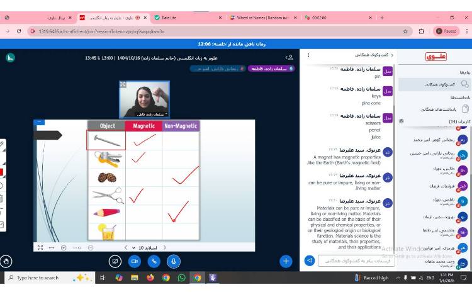Go to the next slide arrow
This screenshot has width=472, height=302.
[x=165, y=247]
